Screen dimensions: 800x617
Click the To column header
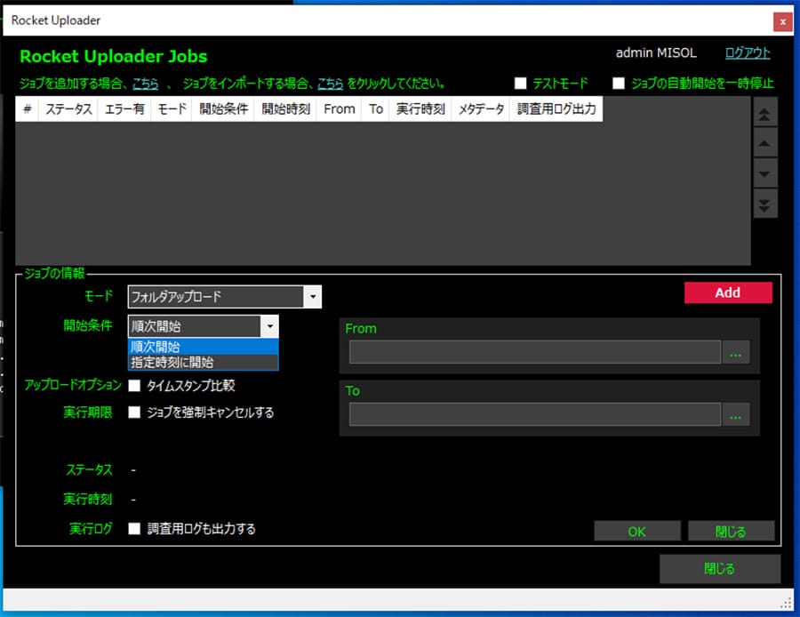(376, 109)
